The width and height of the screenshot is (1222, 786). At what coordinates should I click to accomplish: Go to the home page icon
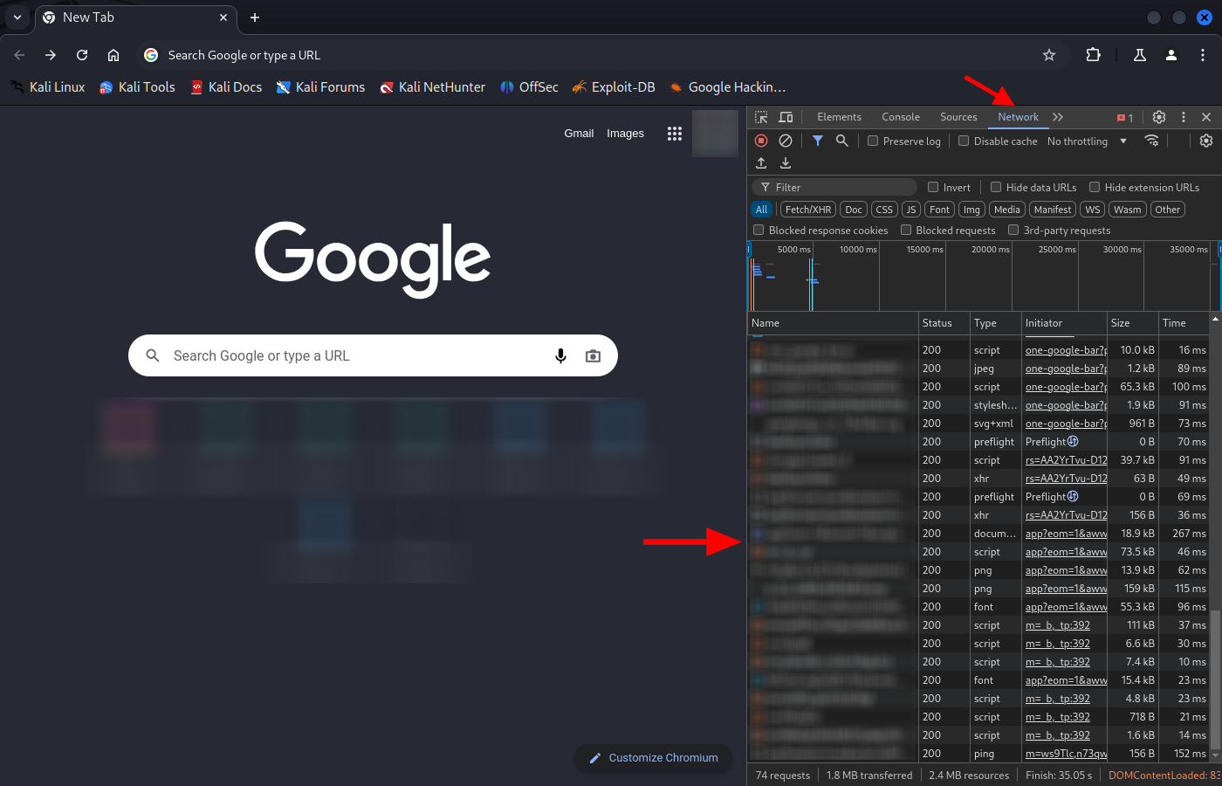(113, 55)
